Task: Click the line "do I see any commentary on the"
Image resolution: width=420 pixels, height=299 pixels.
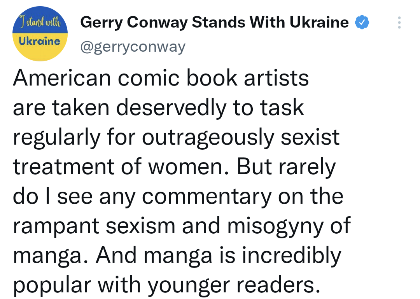Action: pos(178,196)
